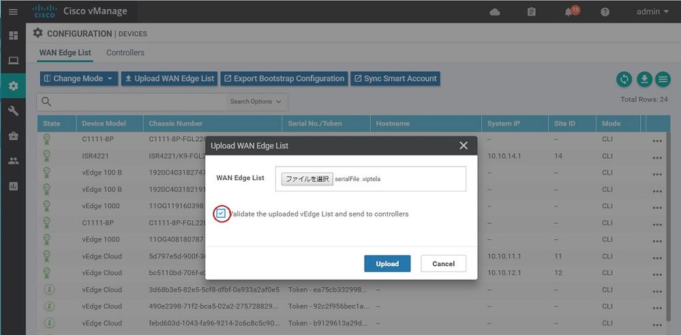Close the Upload WAN Edge List dialog

click(x=464, y=145)
